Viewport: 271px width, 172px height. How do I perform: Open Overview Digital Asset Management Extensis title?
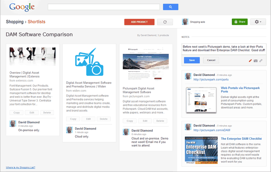[25, 75]
